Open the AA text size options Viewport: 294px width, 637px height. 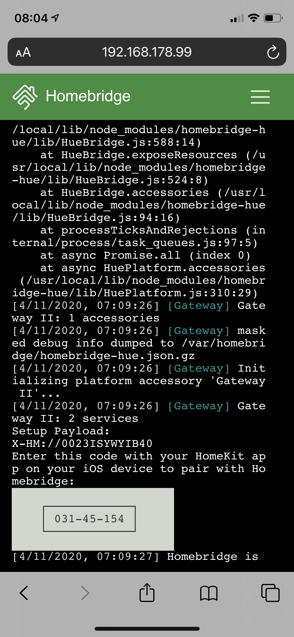[23, 52]
